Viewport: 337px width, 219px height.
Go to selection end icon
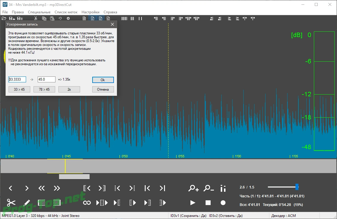[x=102, y=188]
